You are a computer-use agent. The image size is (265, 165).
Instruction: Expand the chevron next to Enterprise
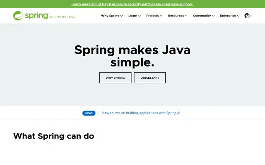point(238,16)
